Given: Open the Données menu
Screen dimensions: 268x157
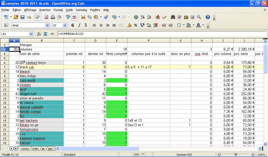Looking at the screenshot, I should tap(81, 10).
